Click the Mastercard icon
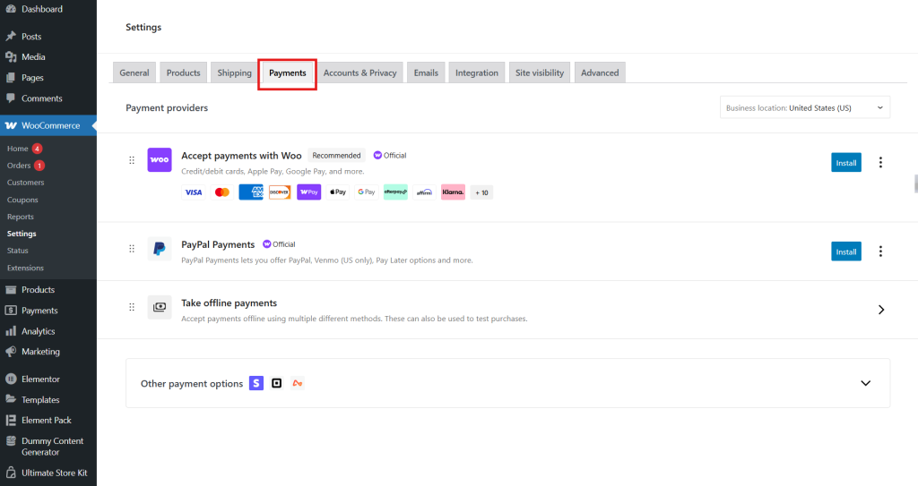 click(x=222, y=192)
